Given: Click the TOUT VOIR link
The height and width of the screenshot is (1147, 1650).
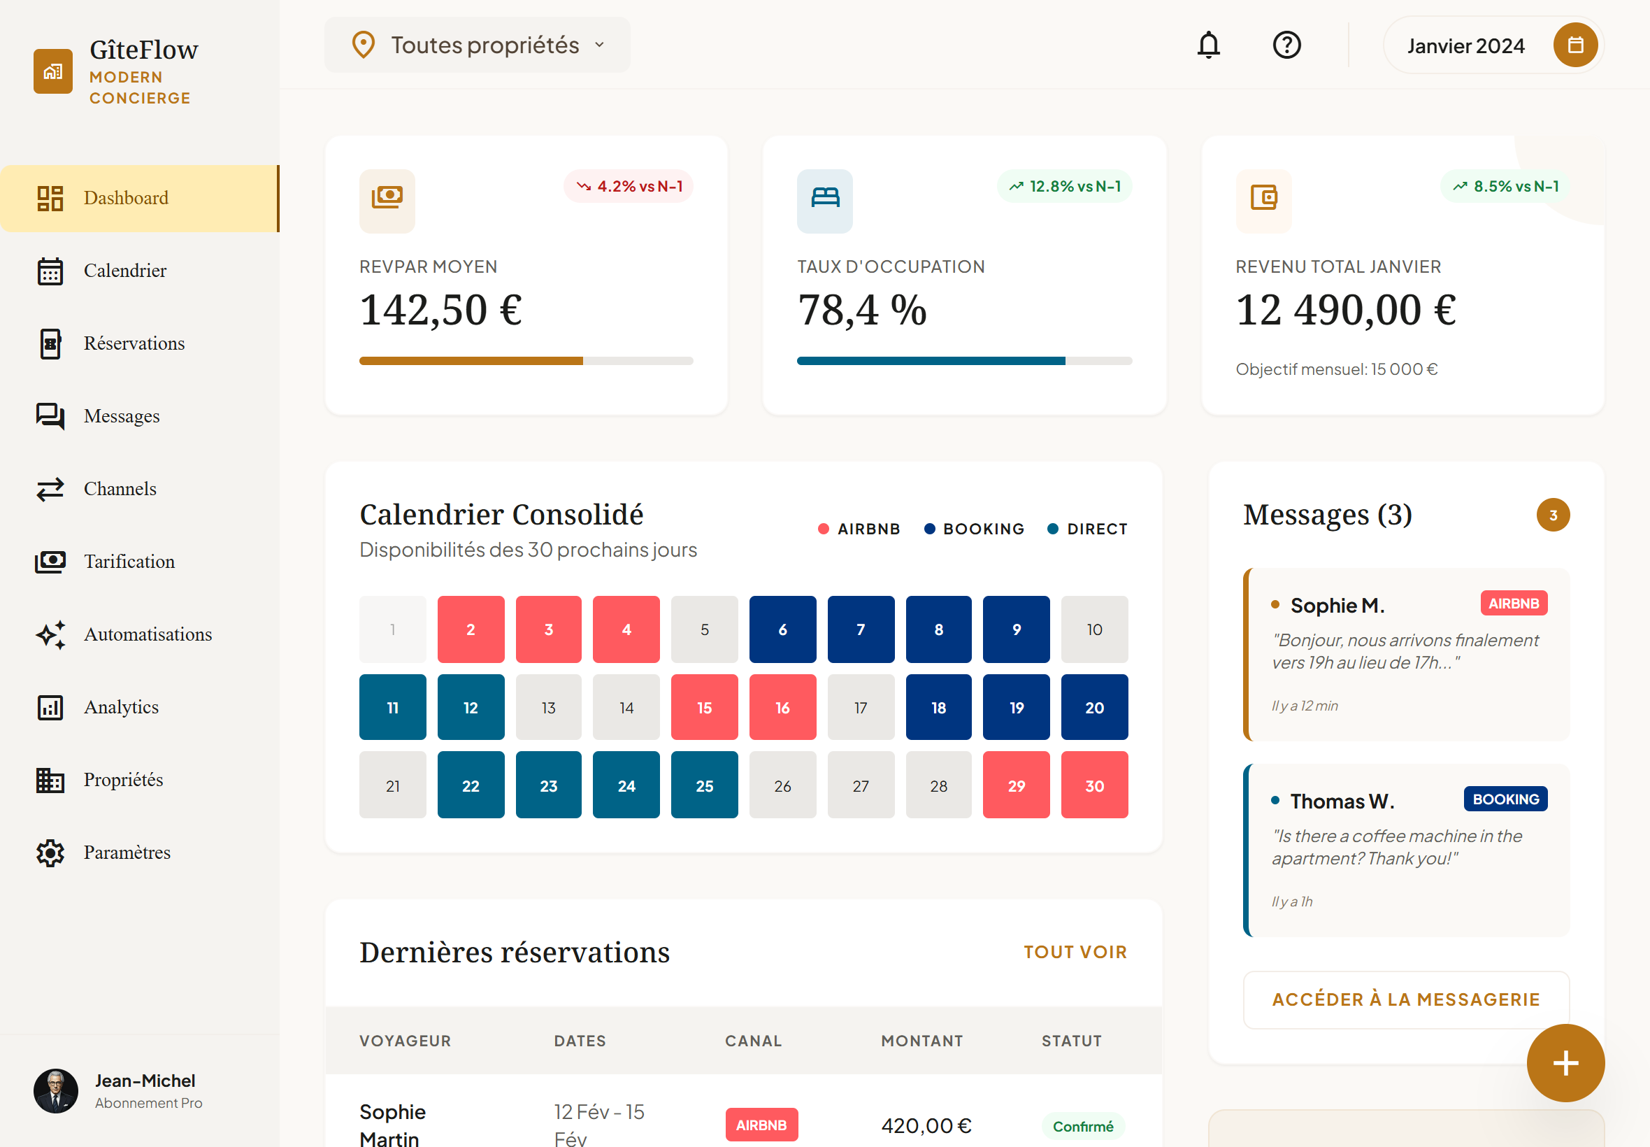Looking at the screenshot, I should point(1075,952).
